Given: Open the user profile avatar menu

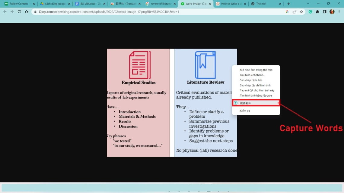Looking at the screenshot, I should point(332,12).
